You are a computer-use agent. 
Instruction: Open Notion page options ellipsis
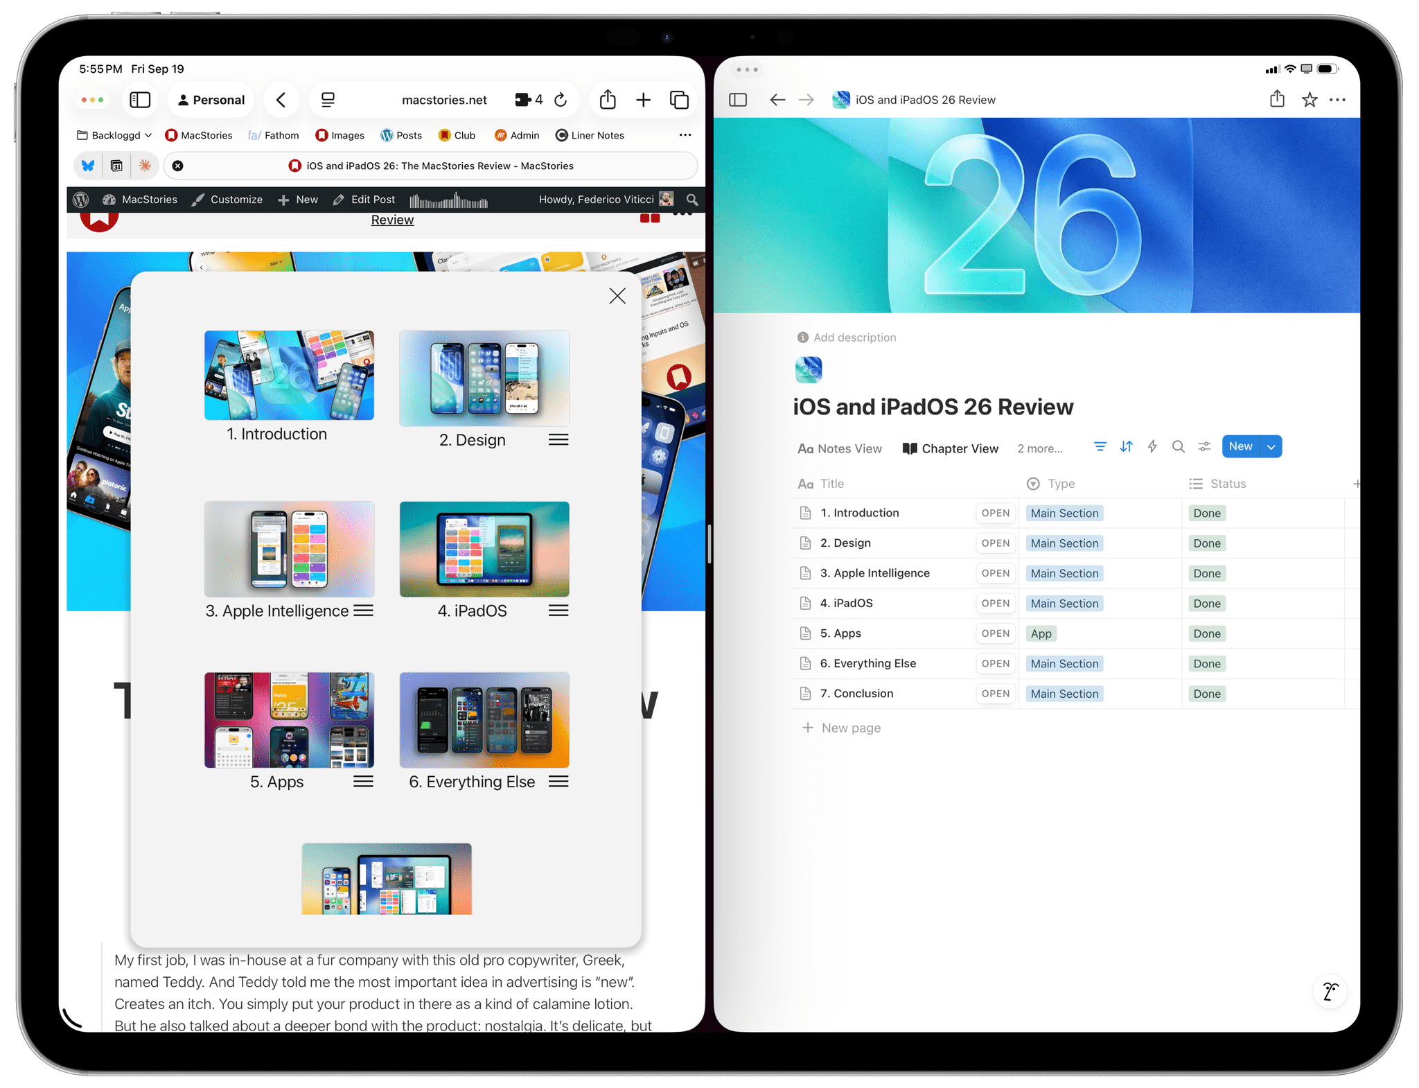pos(1338,100)
